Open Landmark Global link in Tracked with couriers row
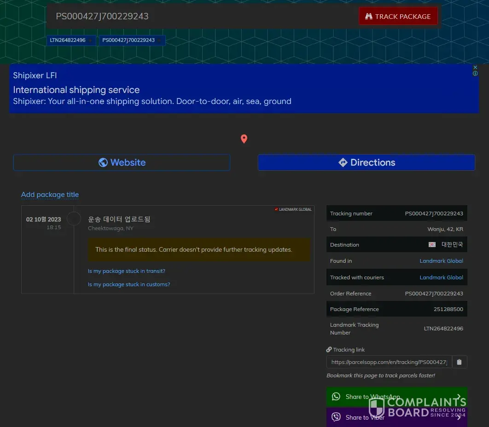 pyautogui.click(x=441, y=277)
